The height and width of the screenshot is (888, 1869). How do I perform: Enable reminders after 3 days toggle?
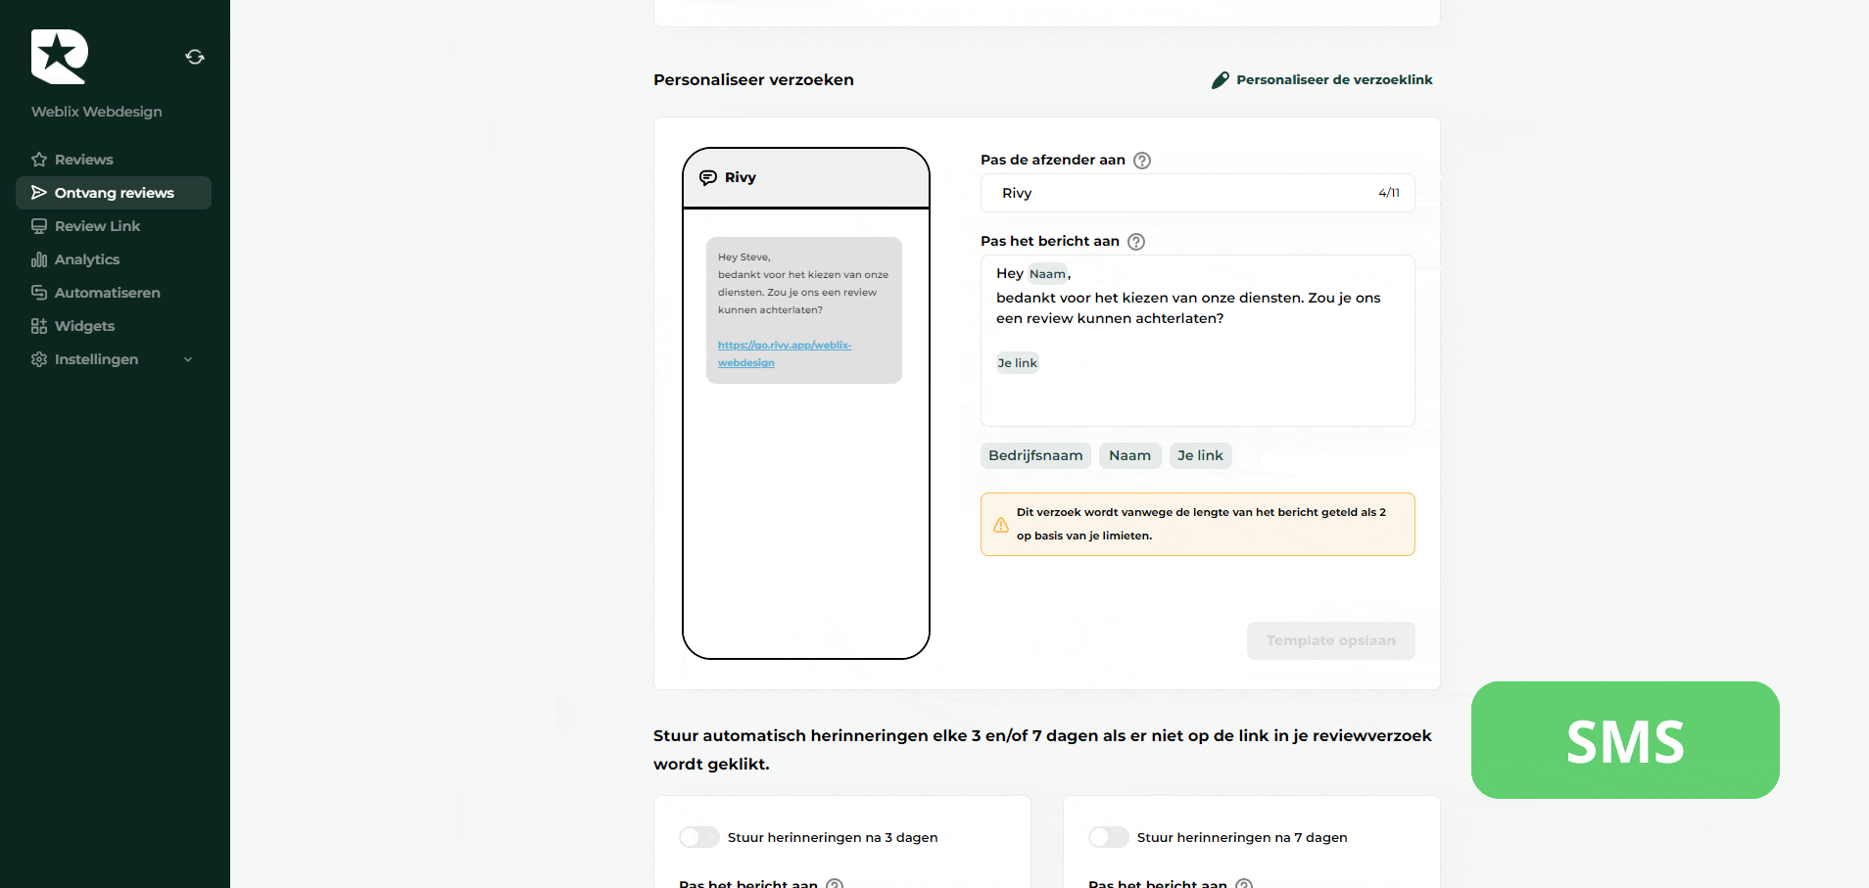click(x=699, y=837)
